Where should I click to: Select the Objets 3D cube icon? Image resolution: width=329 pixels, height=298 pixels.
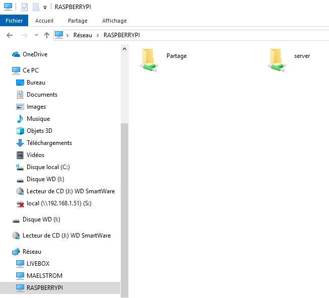coord(20,131)
